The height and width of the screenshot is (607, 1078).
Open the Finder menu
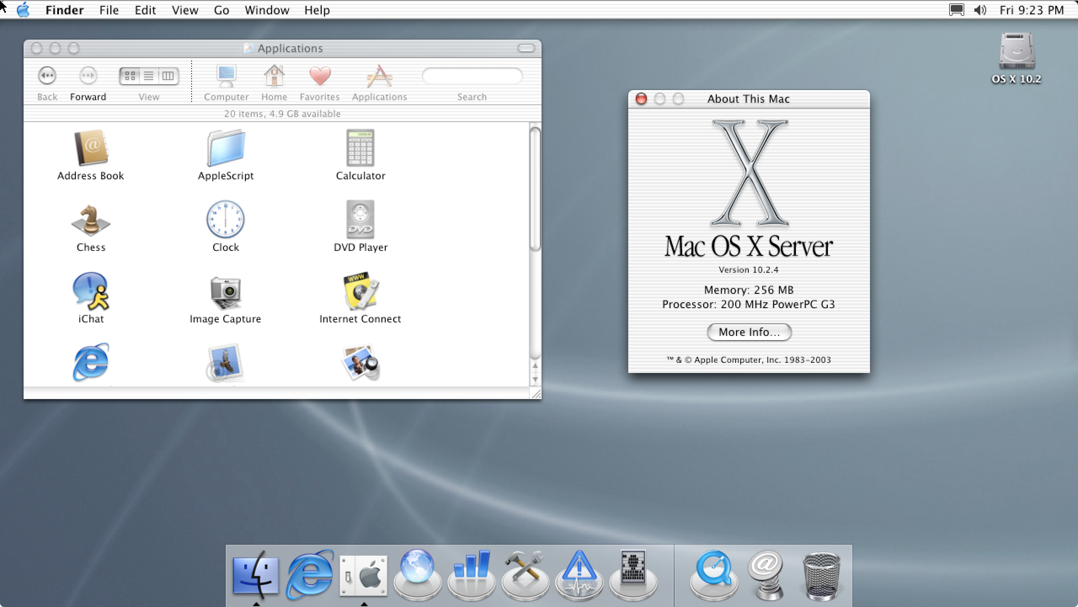[x=64, y=10]
